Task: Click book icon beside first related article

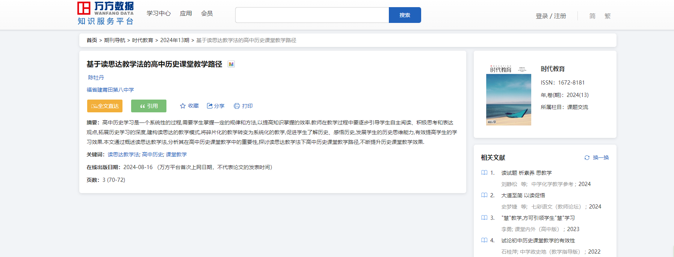Action: [484, 173]
